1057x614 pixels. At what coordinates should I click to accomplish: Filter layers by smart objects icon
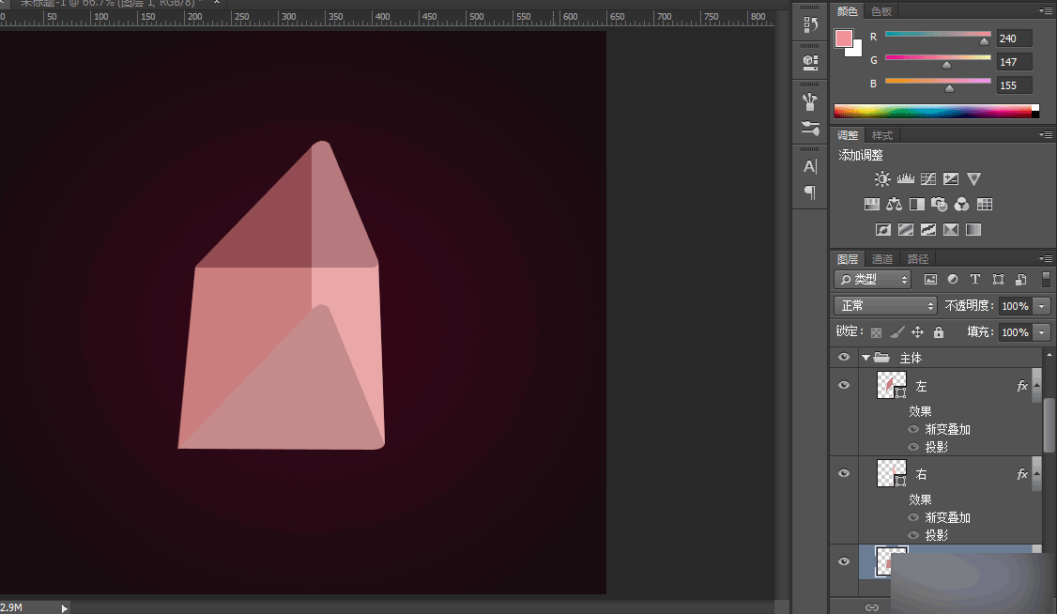tap(1021, 279)
